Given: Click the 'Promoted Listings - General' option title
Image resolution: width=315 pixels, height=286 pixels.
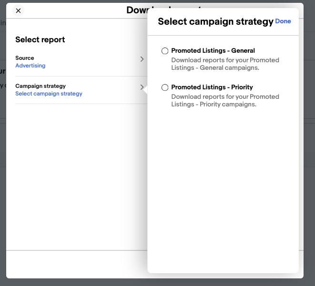Looking at the screenshot, I should [213, 51].
